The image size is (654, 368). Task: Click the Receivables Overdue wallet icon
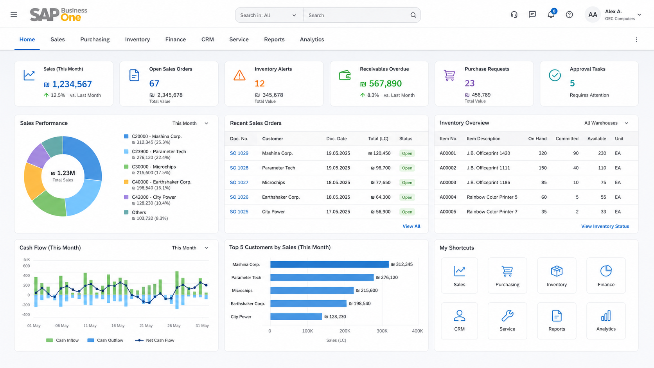(345, 75)
